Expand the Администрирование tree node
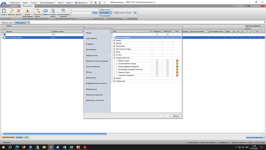Screen dimensions: 266x150 point(114,37)
